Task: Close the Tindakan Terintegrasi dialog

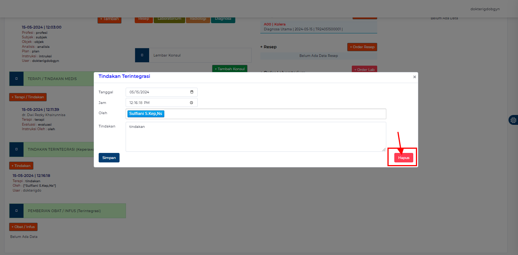Action: click(414, 77)
